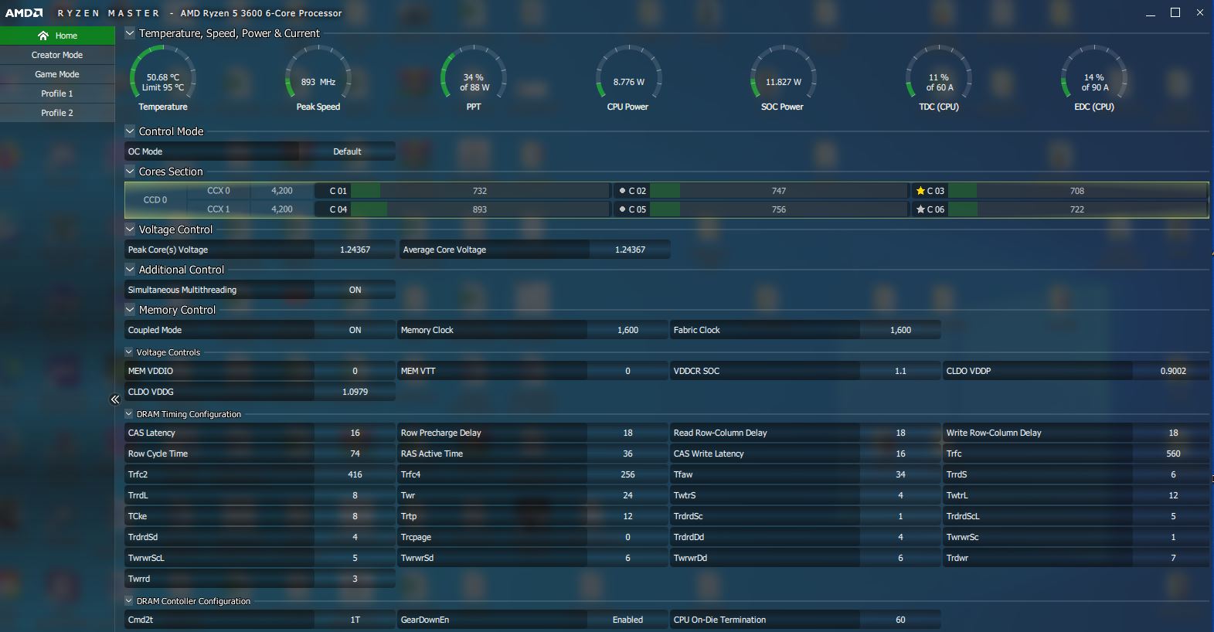Open Profile 1

57,93
